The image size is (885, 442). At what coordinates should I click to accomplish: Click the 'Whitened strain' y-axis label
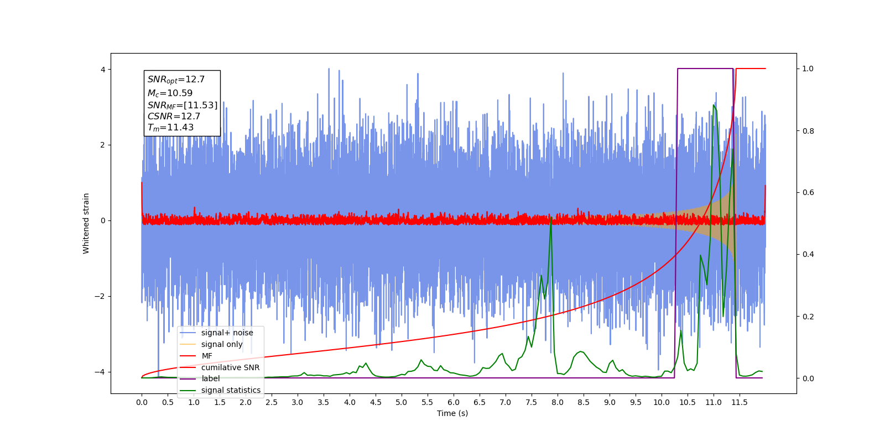(x=86, y=223)
